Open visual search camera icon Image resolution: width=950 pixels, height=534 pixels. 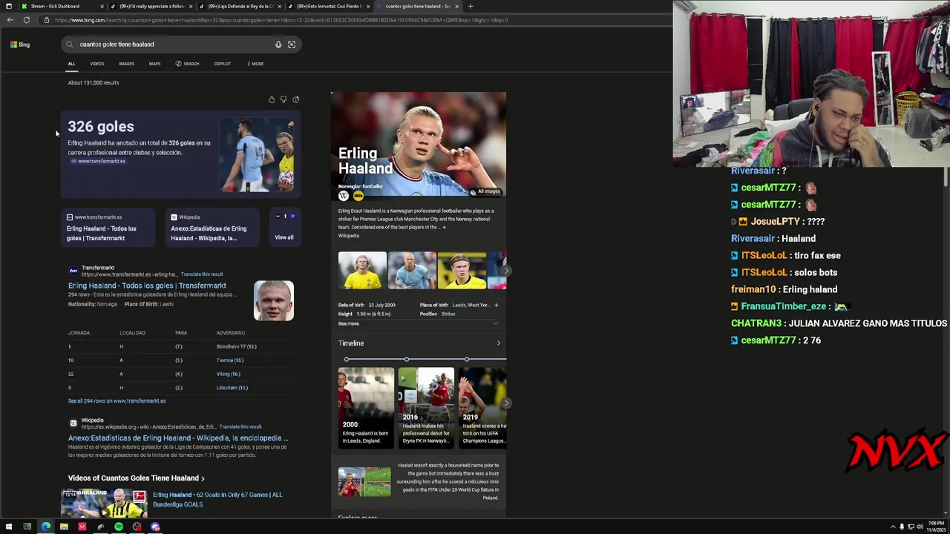[292, 44]
